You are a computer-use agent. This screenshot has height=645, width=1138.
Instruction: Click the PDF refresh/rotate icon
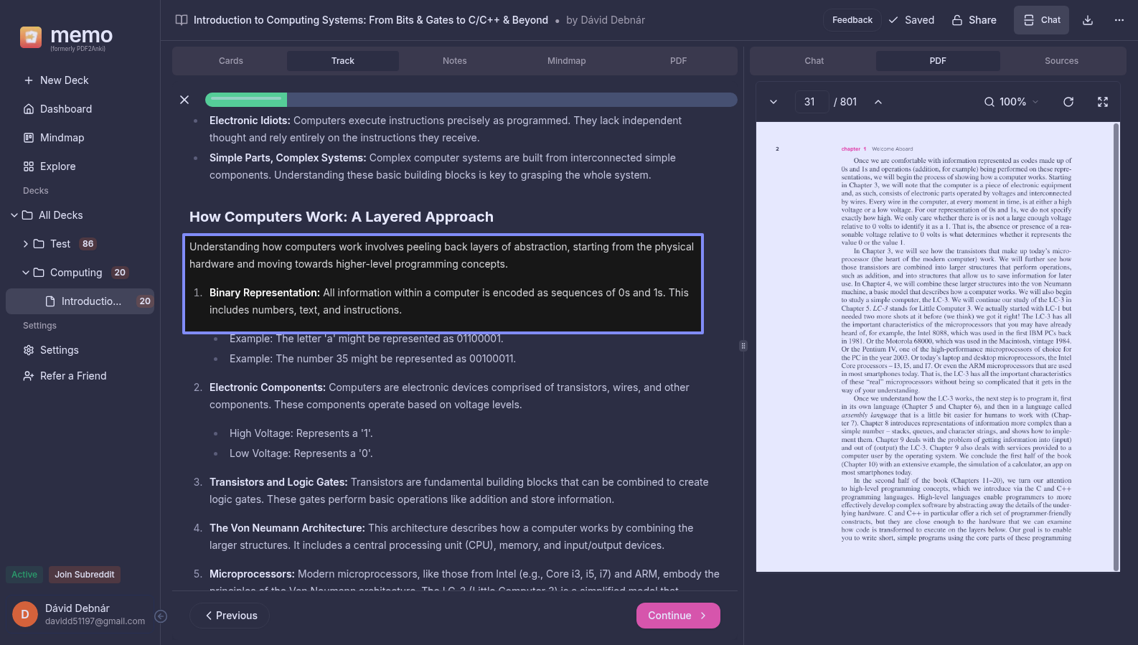point(1068,102)
